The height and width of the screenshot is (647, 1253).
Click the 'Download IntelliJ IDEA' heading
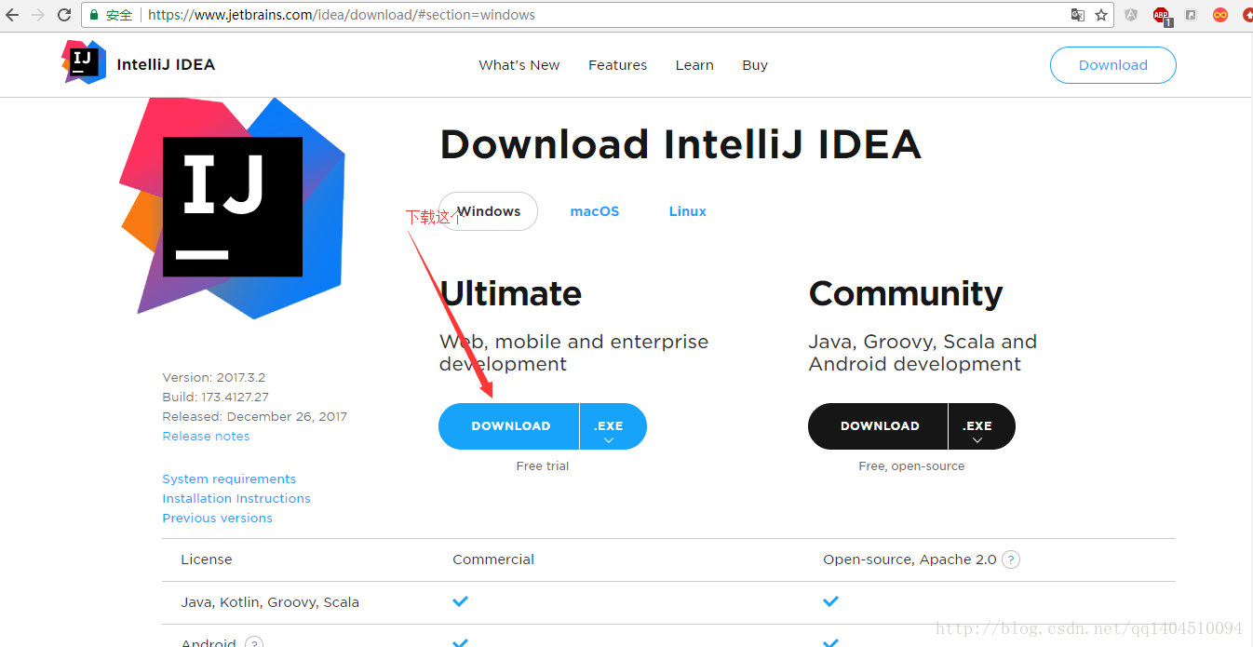click(680, 144)
